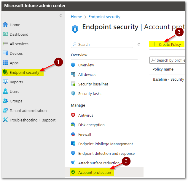Click the Troubleshooting + support tools icon
The image size is (188, 181).
coord(5,120)
